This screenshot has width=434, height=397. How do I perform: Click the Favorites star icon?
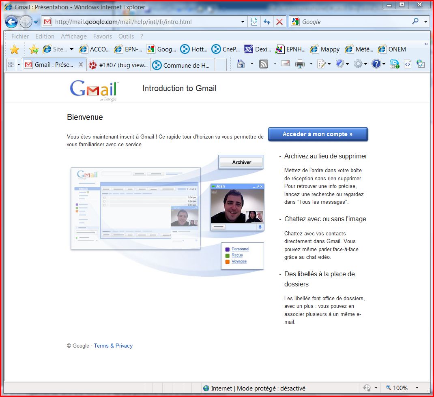pyautogui.click(x=14, y=49)
